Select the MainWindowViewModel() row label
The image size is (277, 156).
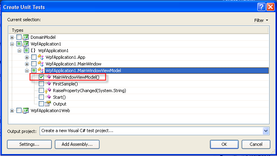[x=76, y=77]
